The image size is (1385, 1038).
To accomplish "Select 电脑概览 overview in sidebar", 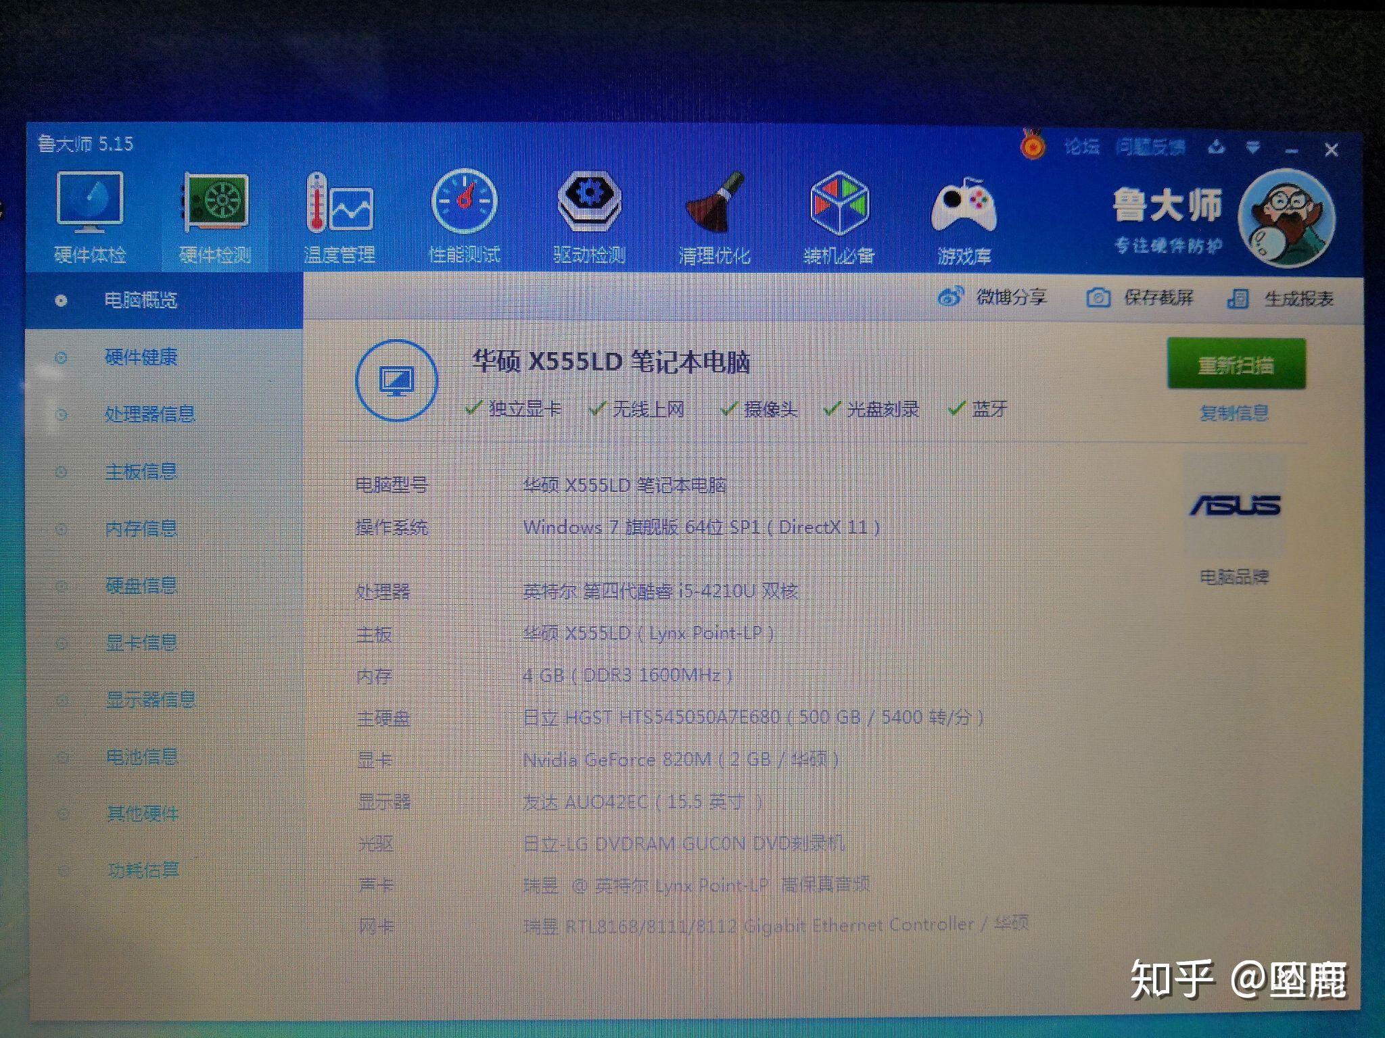I will click(x=164, y=300).
